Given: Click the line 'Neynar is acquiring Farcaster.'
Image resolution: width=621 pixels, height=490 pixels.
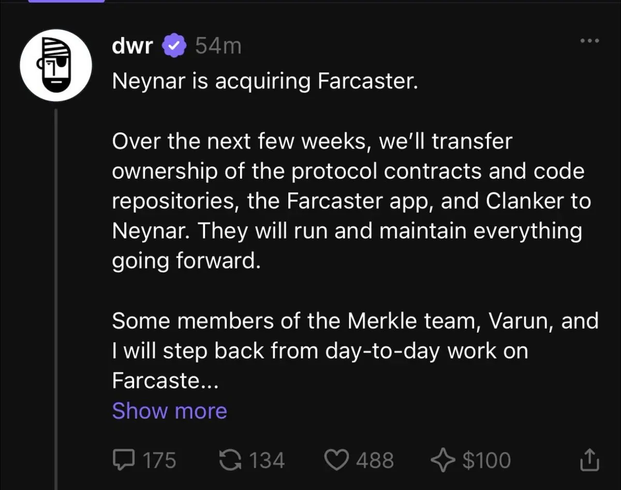Looking at the screenshot, I should tap(264, 81).
